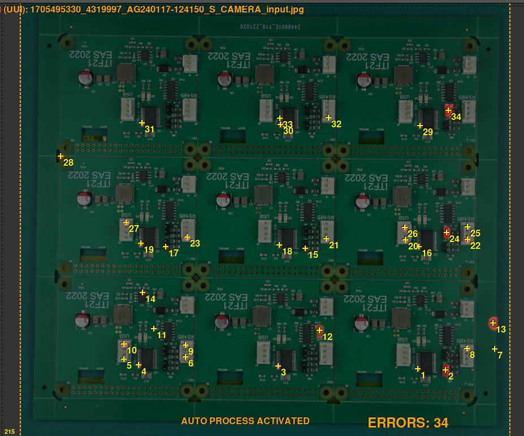Click error marker 3 crosshair
The image size is (524, 436).
pos(278,366)
